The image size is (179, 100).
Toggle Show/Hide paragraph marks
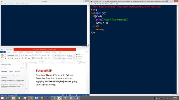click(51, 55)
